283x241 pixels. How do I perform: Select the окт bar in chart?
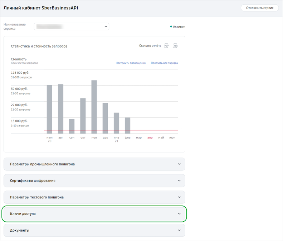83,116
